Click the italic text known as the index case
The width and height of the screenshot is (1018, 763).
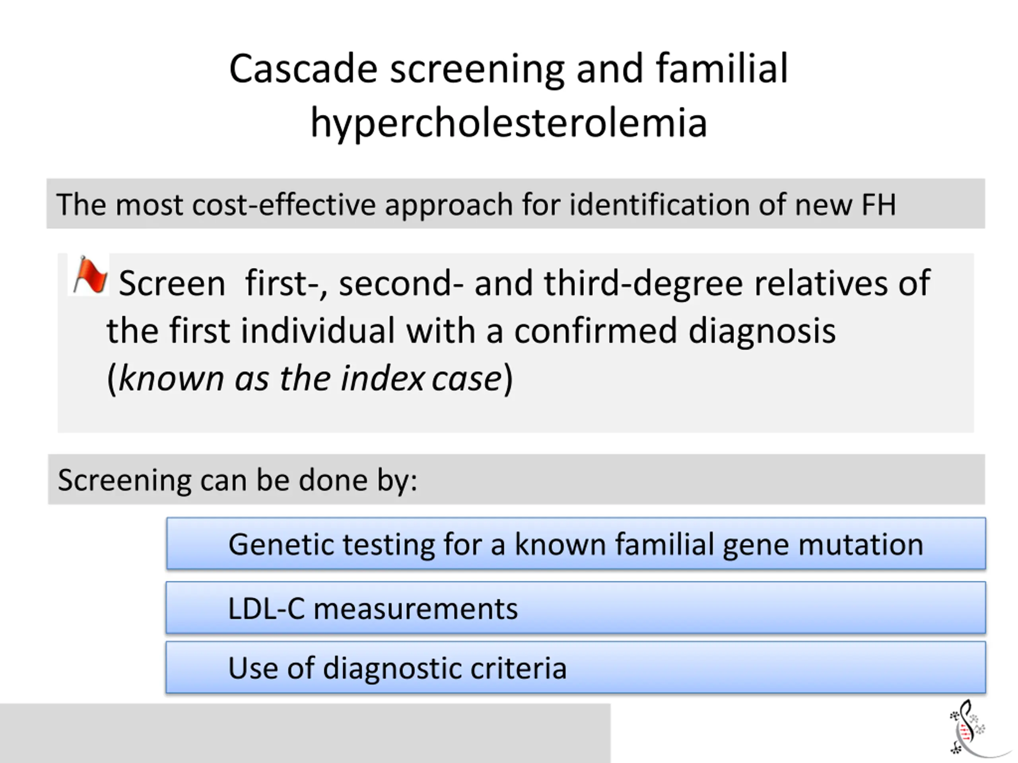310,378
